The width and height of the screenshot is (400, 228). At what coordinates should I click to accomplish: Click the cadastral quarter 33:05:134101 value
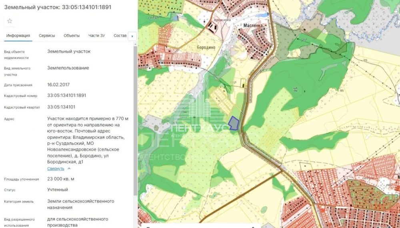(61, 107)
